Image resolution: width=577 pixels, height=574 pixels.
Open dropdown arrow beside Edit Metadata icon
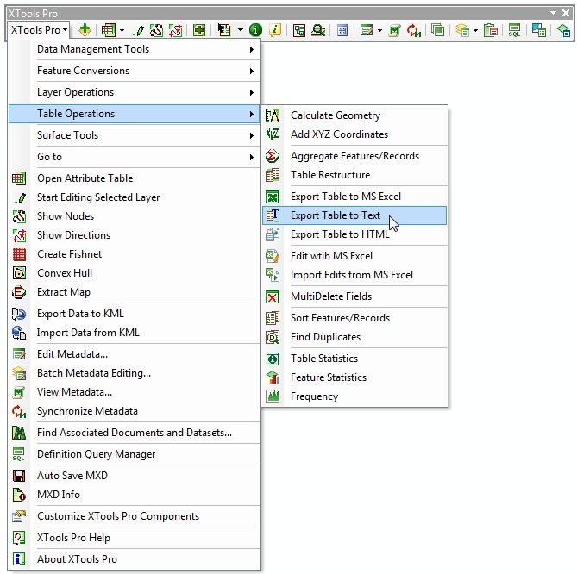[x=379, y=30]
